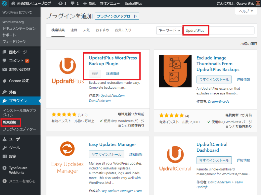Click the Easy Updates Manager logo
261x195 pixels.
pos(67,157)
